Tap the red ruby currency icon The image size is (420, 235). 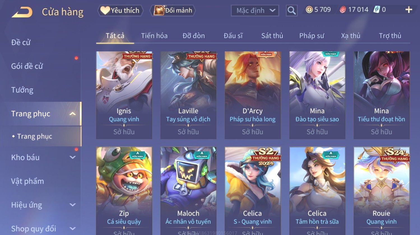(343, 10)
